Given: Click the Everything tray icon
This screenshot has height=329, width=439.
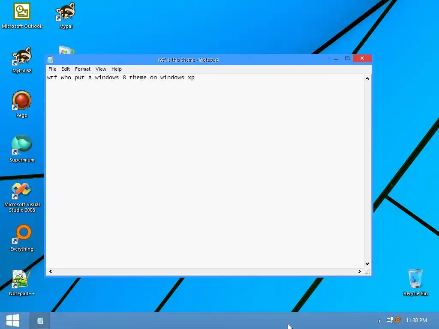Looking at the screenshot, I should tap(397, 320).
